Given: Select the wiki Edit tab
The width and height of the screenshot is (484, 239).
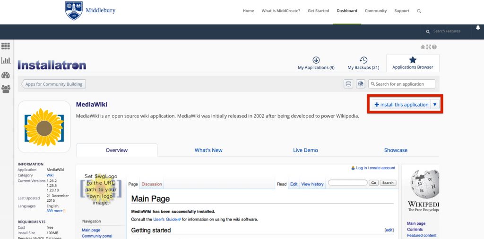Looking at the screenshot, I should point(294,184).
